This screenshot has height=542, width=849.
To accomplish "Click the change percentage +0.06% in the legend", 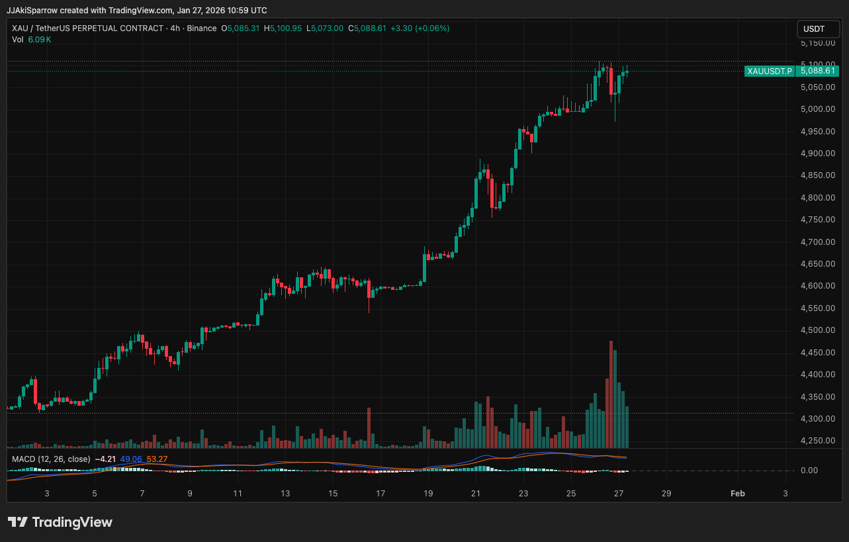I will (433, 28).
